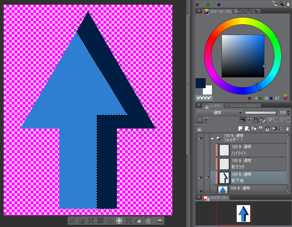
Task: Toggle set as reference layer lighthouse icon
Action: click(250, 120)
